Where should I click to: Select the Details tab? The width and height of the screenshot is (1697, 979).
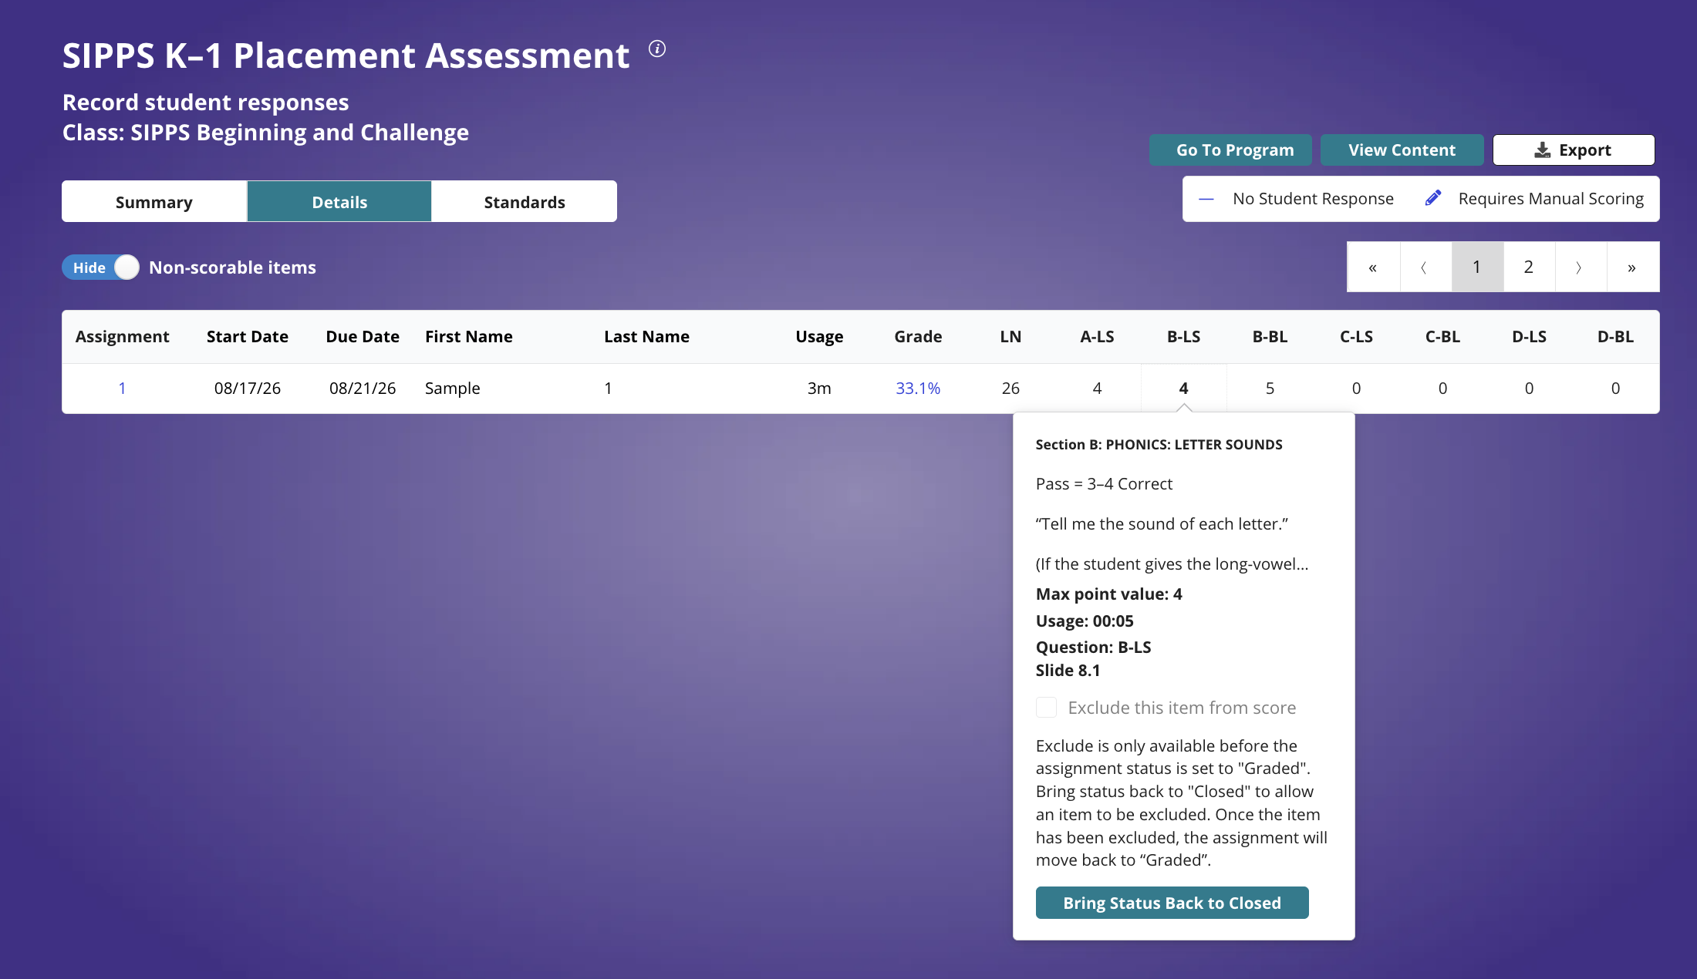pyautogui.click(x=339, y=202)
